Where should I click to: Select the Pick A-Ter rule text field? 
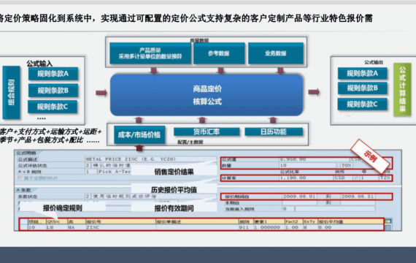(x=115, y=172)
